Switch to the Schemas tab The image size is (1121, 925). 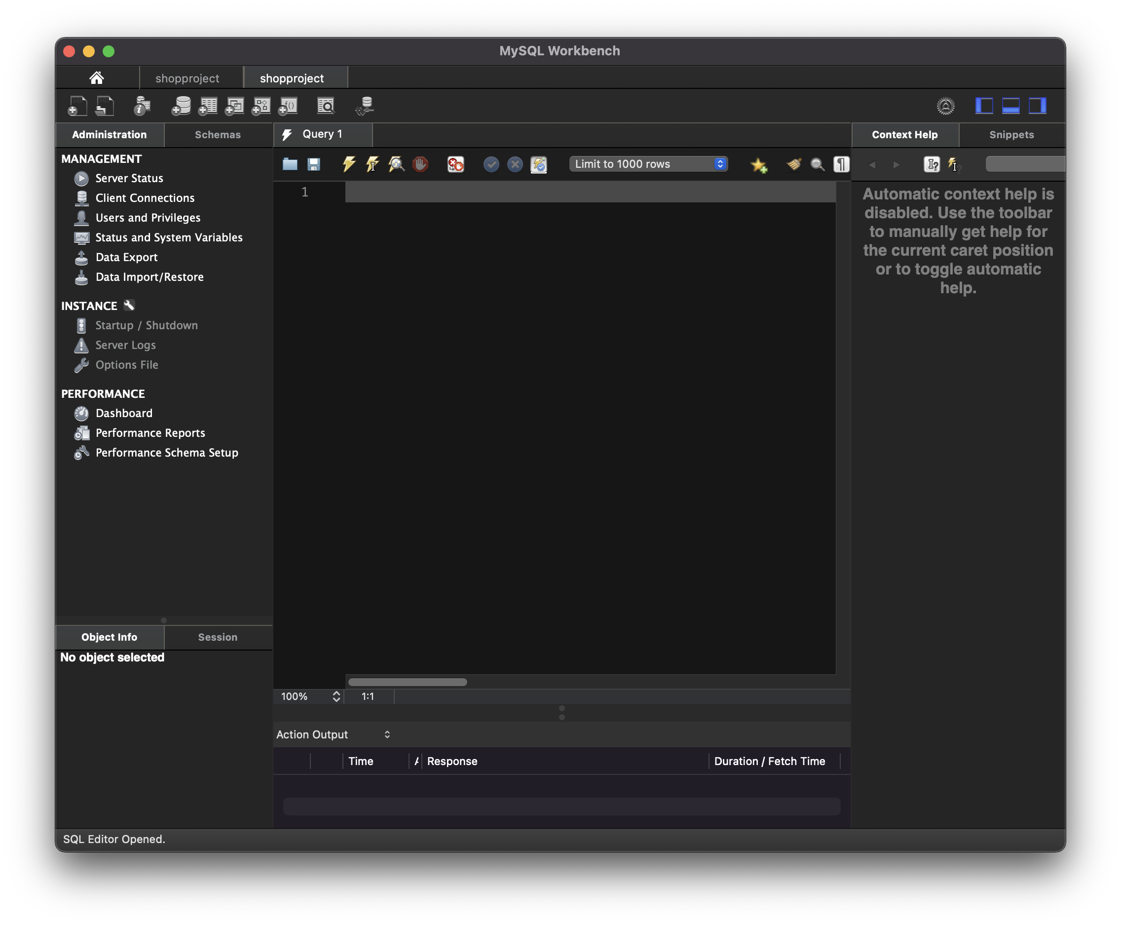[217, 135]
